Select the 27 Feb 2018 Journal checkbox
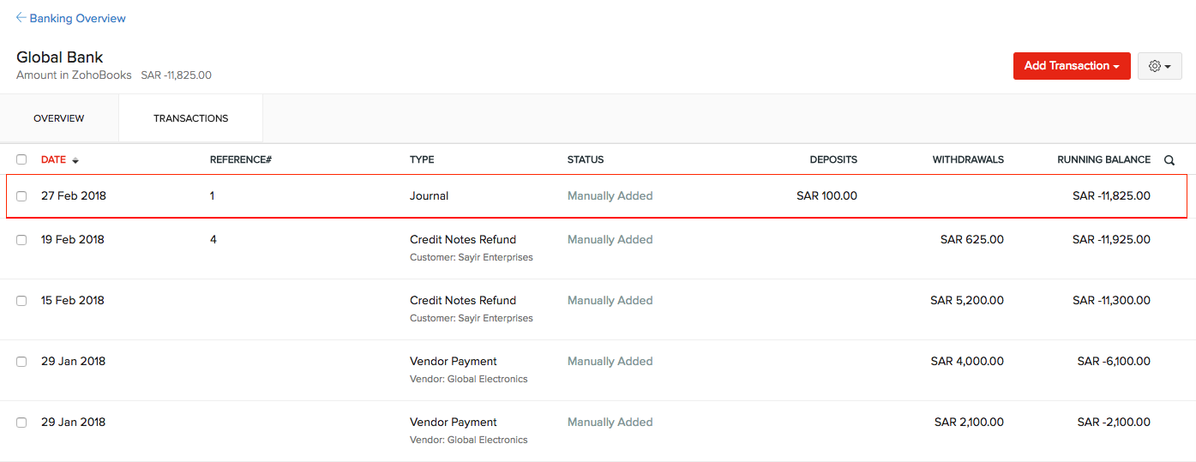The width and height of the screenshot is (1196, 462). point(21,196)
